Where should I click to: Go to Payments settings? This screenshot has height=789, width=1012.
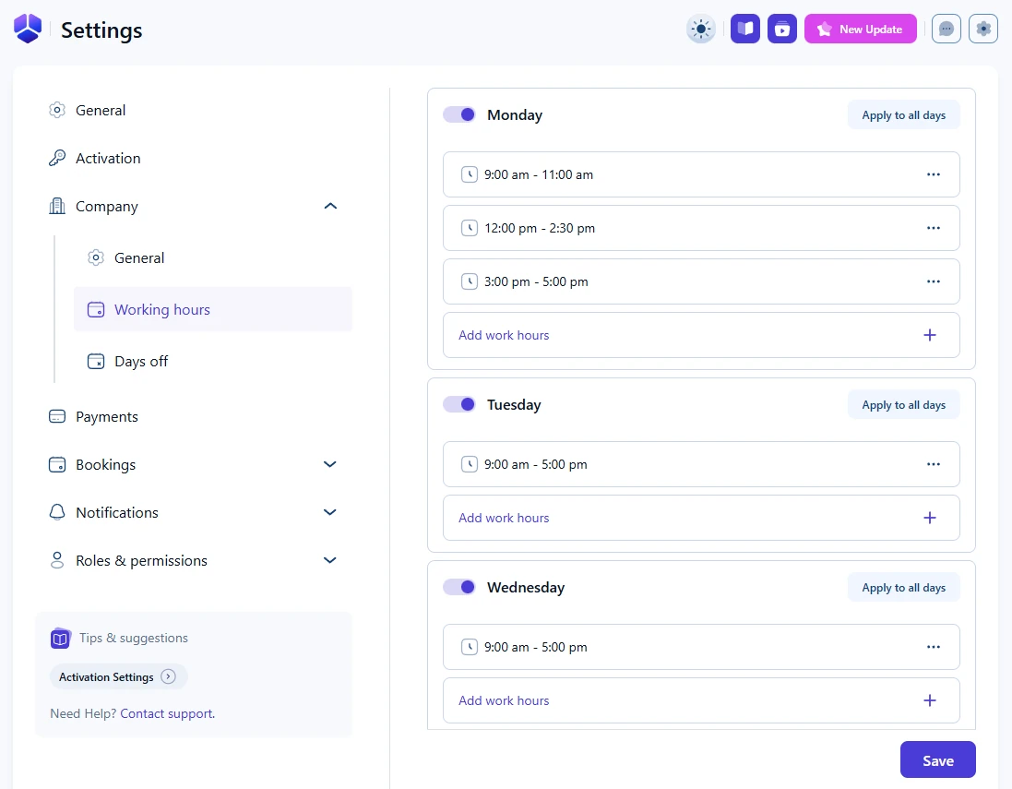point(107,417)
